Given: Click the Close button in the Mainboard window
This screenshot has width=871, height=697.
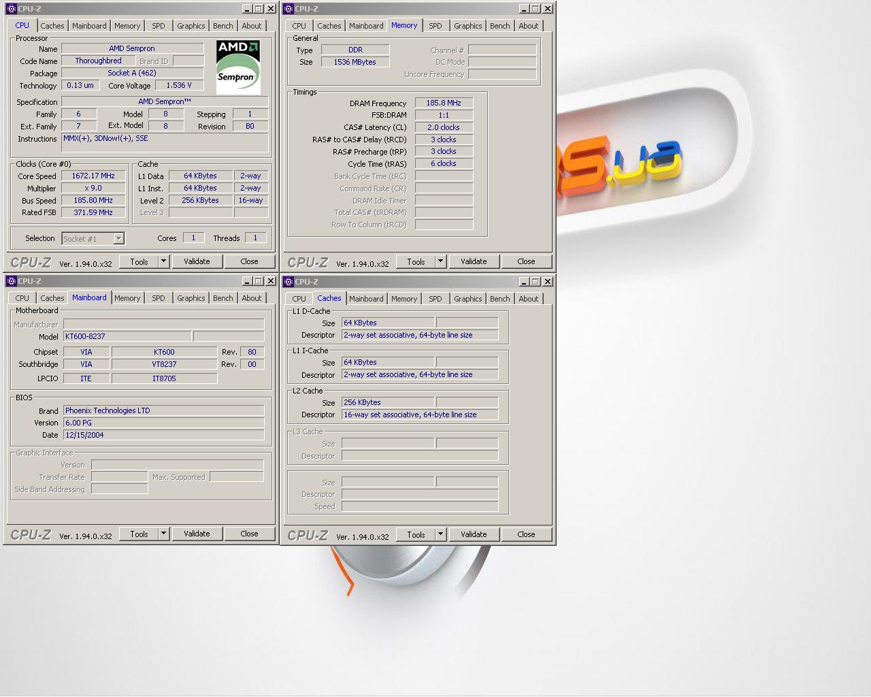Looking at the screenshot, I should pyautogui.click(x=249, y=534).
